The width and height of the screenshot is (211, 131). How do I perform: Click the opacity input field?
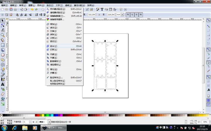(26, 122)
